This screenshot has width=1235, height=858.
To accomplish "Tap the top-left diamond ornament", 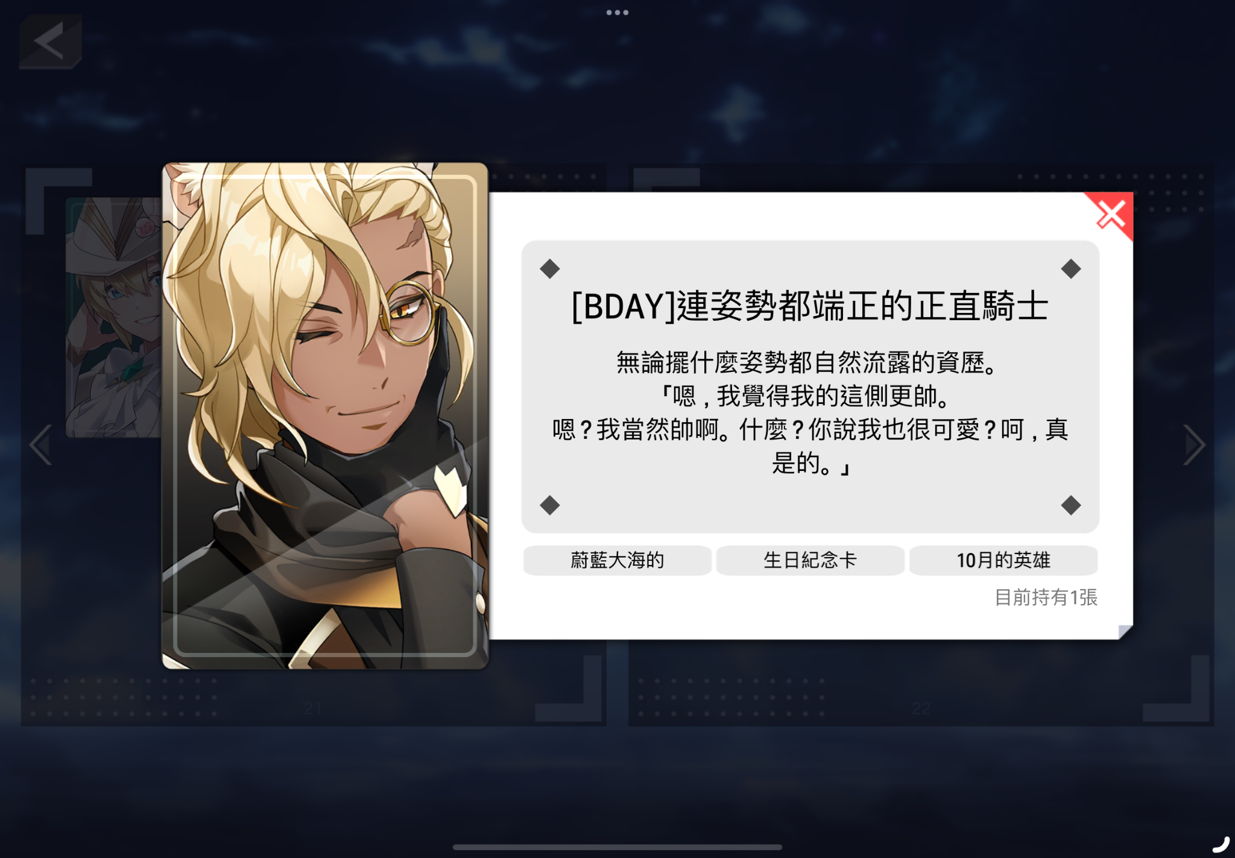I will tap(550, 269).
